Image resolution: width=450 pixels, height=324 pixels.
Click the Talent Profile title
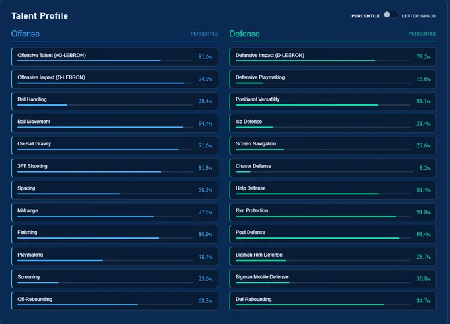tap(40, 15)
